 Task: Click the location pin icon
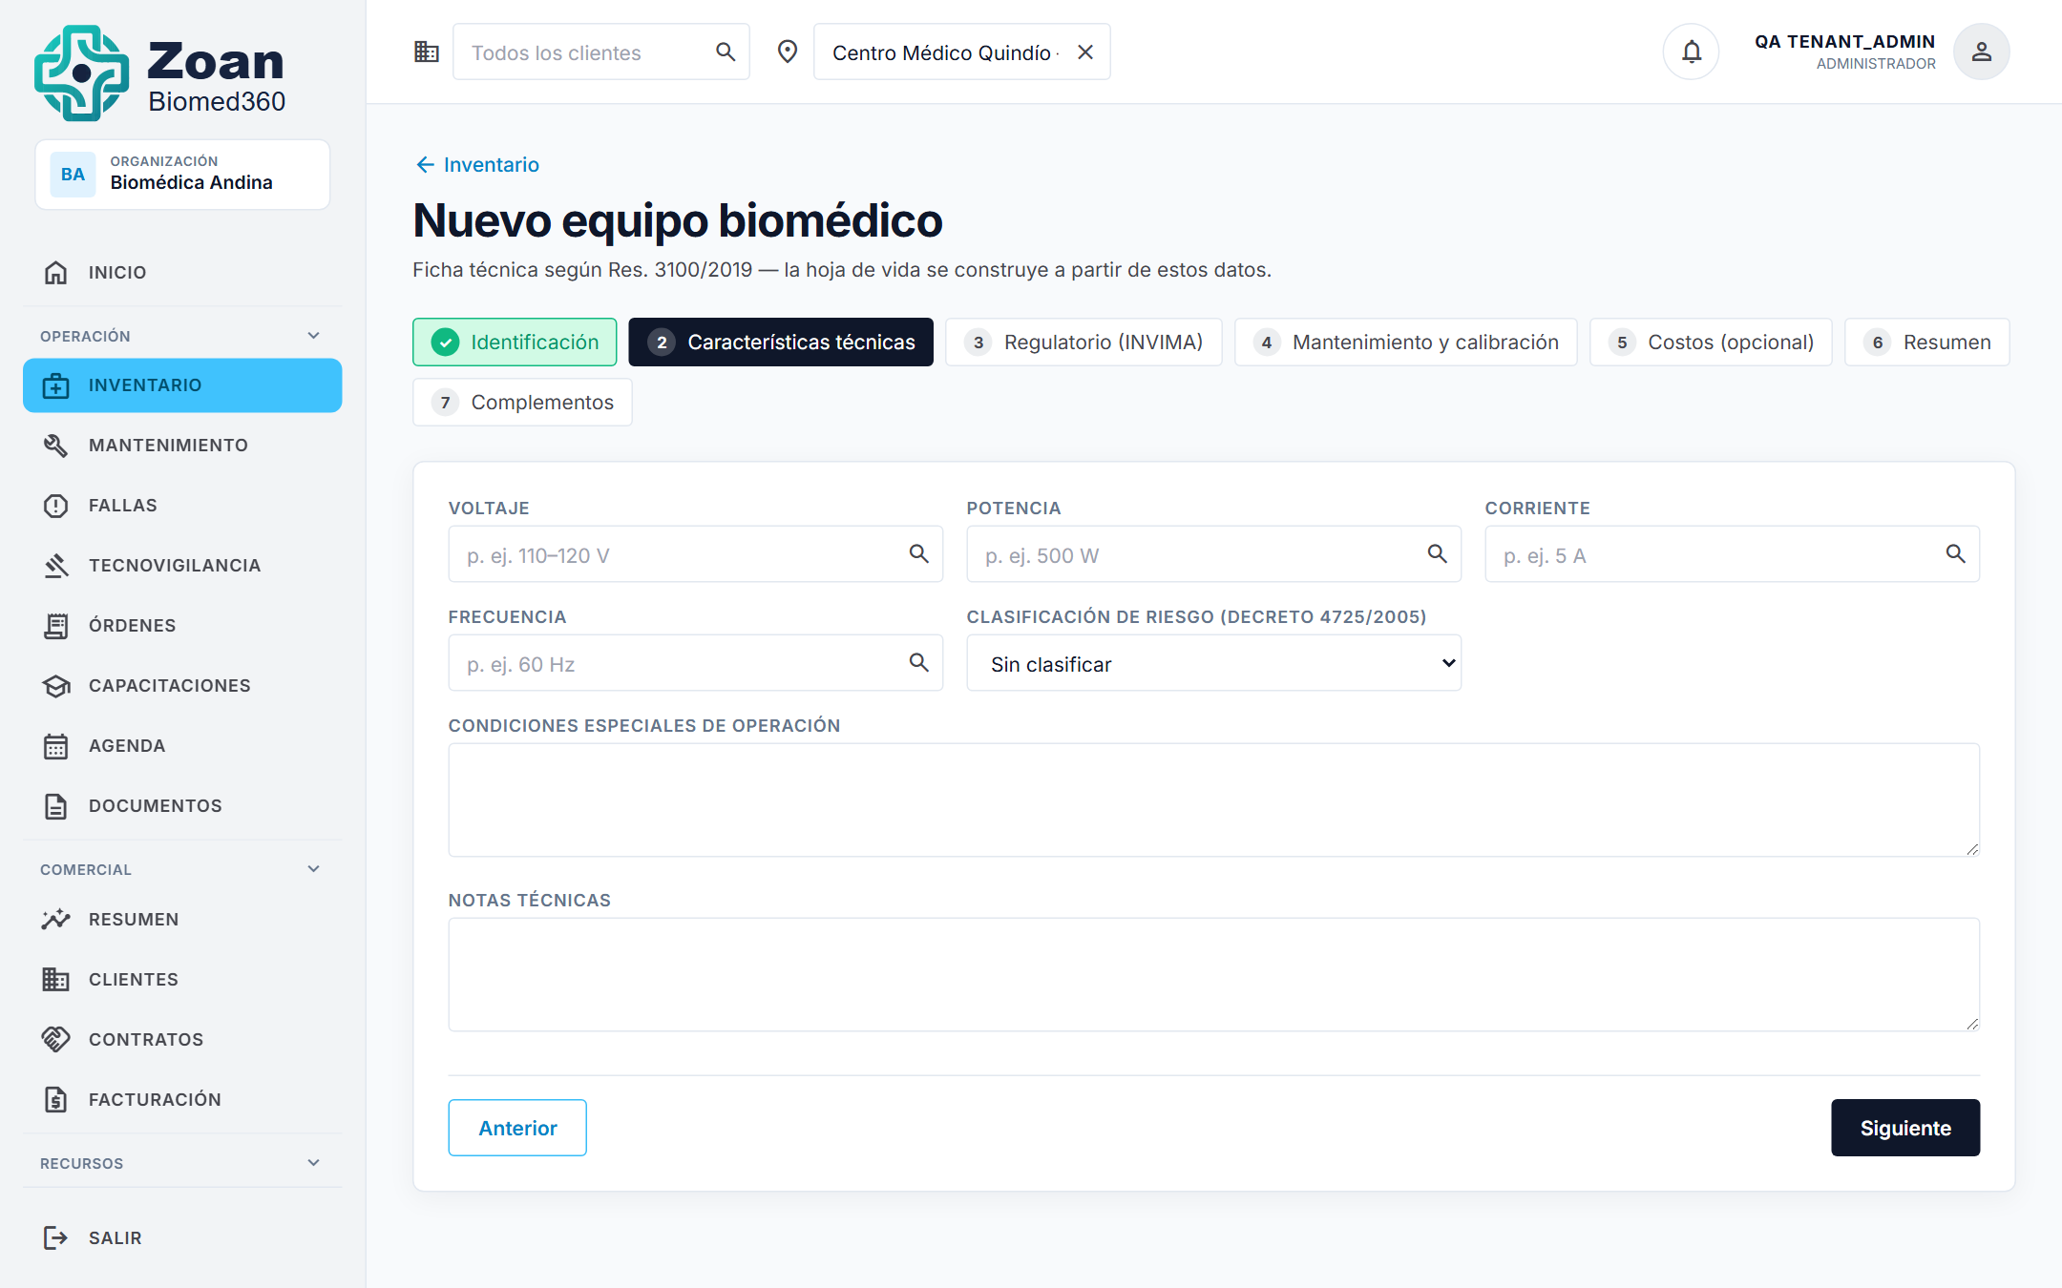click(x=788, y=52)
